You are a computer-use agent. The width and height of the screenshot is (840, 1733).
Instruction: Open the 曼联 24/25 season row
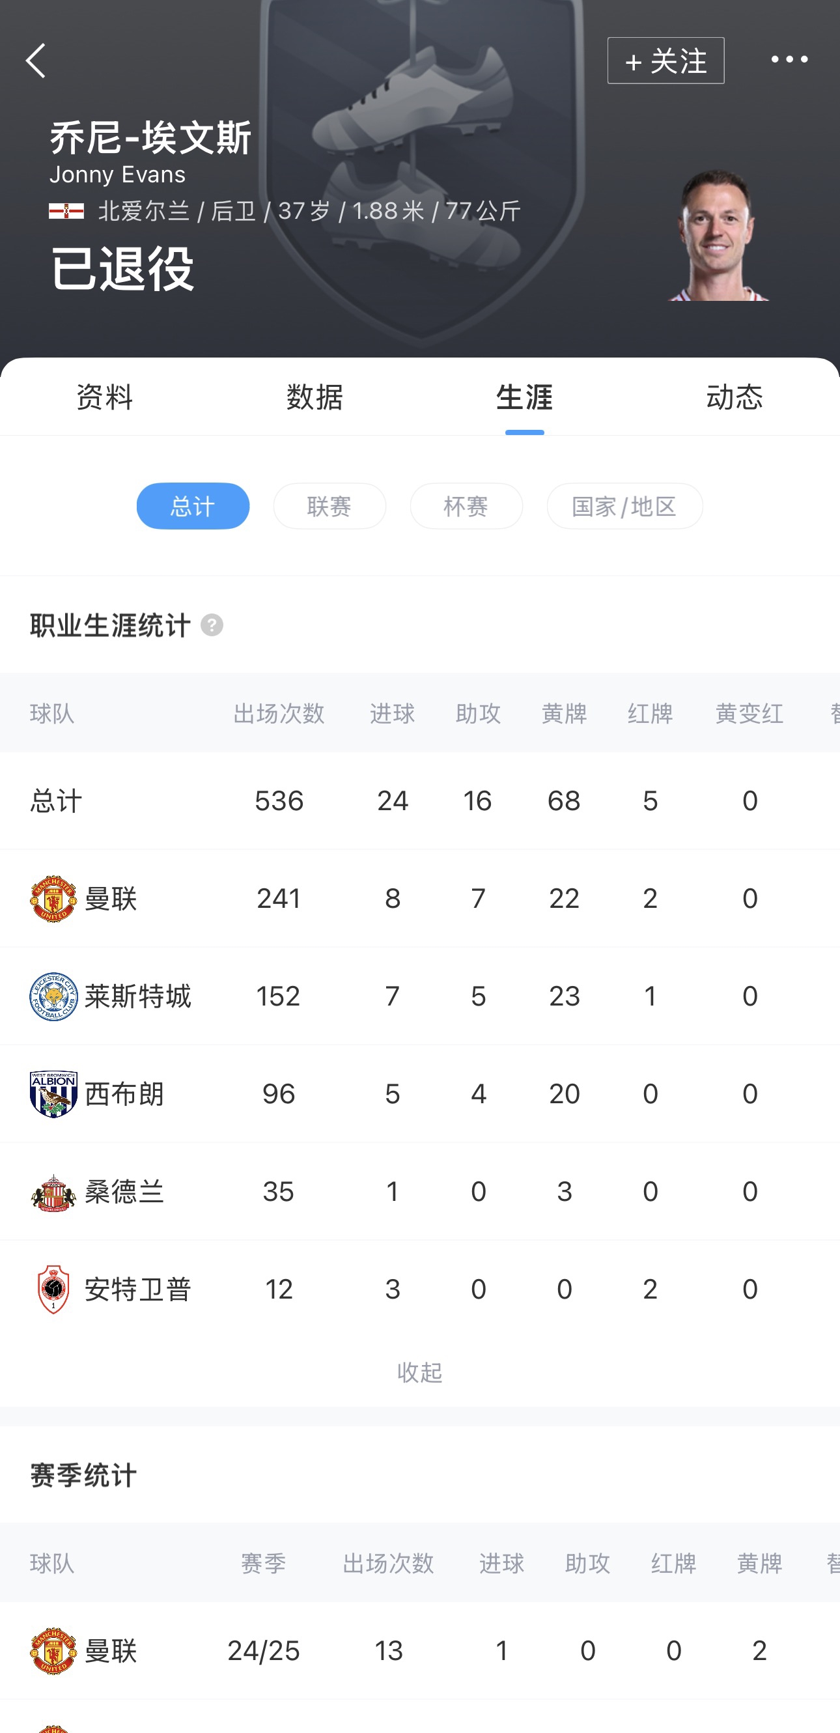pyautogui.click(x=419, y=1650)
